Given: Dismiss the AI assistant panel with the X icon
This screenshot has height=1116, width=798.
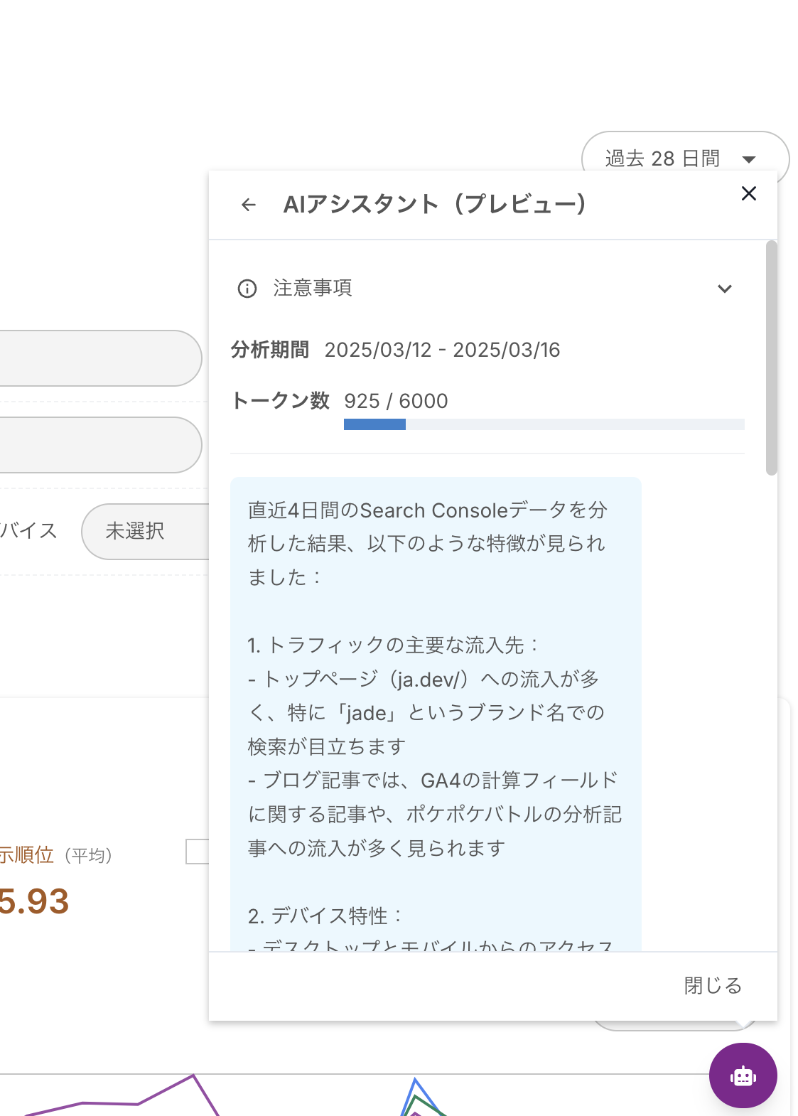Looking at the screenshot, I should (749, 193).
